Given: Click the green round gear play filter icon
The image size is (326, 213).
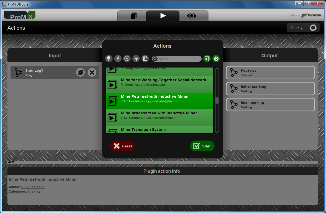Looking at the screenshot, I should tap(216, 59).
